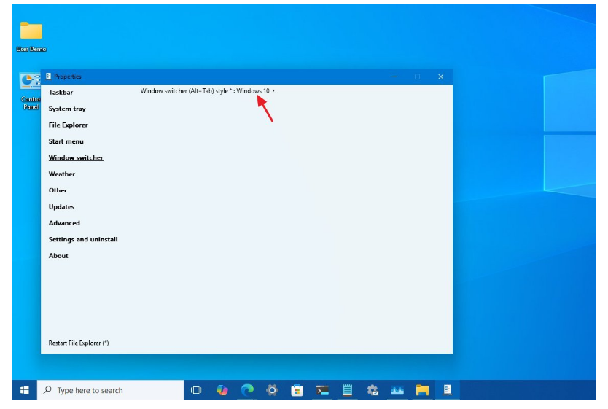
Task: Launch Microsoft Store from the taskbar
Action: (297, 390)
